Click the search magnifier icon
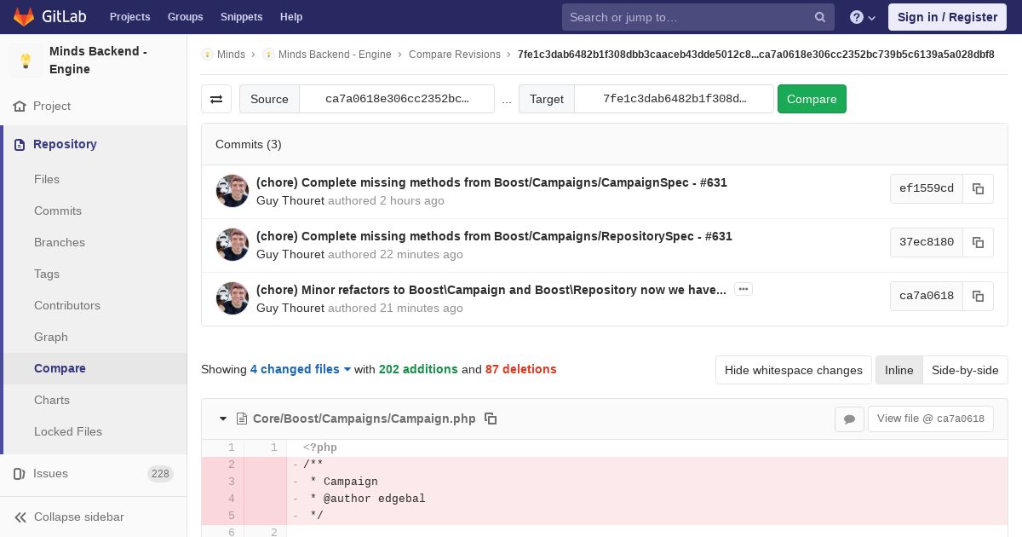 [x=820, y=17]
